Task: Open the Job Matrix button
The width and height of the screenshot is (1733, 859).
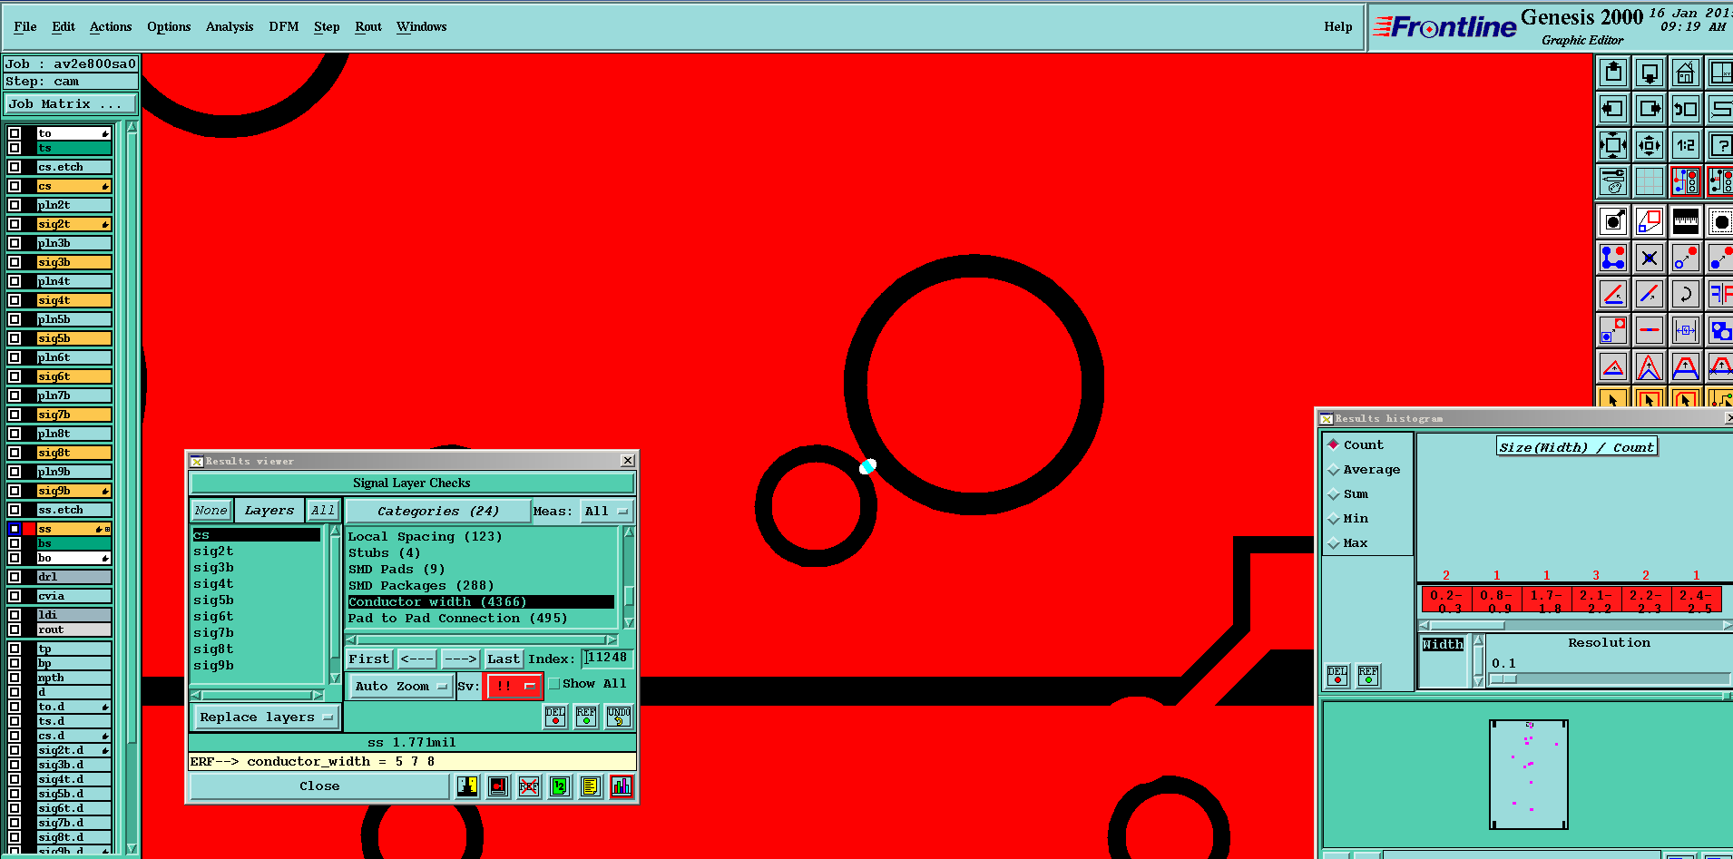Action: 71,104
